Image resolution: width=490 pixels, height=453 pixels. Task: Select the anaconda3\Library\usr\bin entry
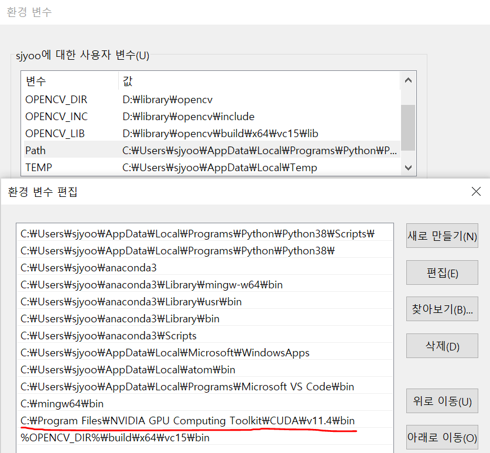coord(205,302)
